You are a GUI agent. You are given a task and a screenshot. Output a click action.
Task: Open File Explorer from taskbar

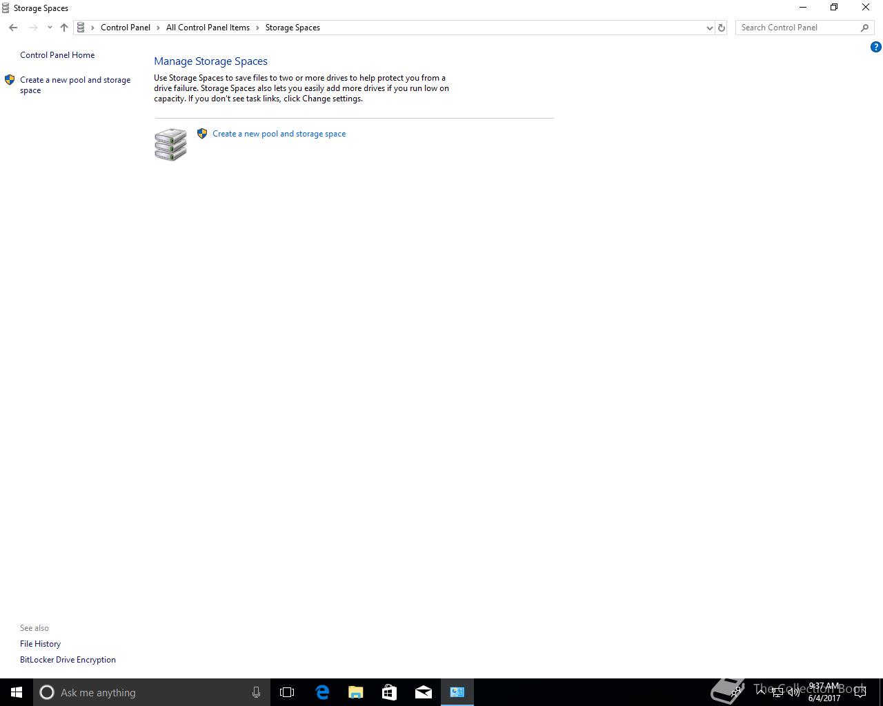[355, 692]
